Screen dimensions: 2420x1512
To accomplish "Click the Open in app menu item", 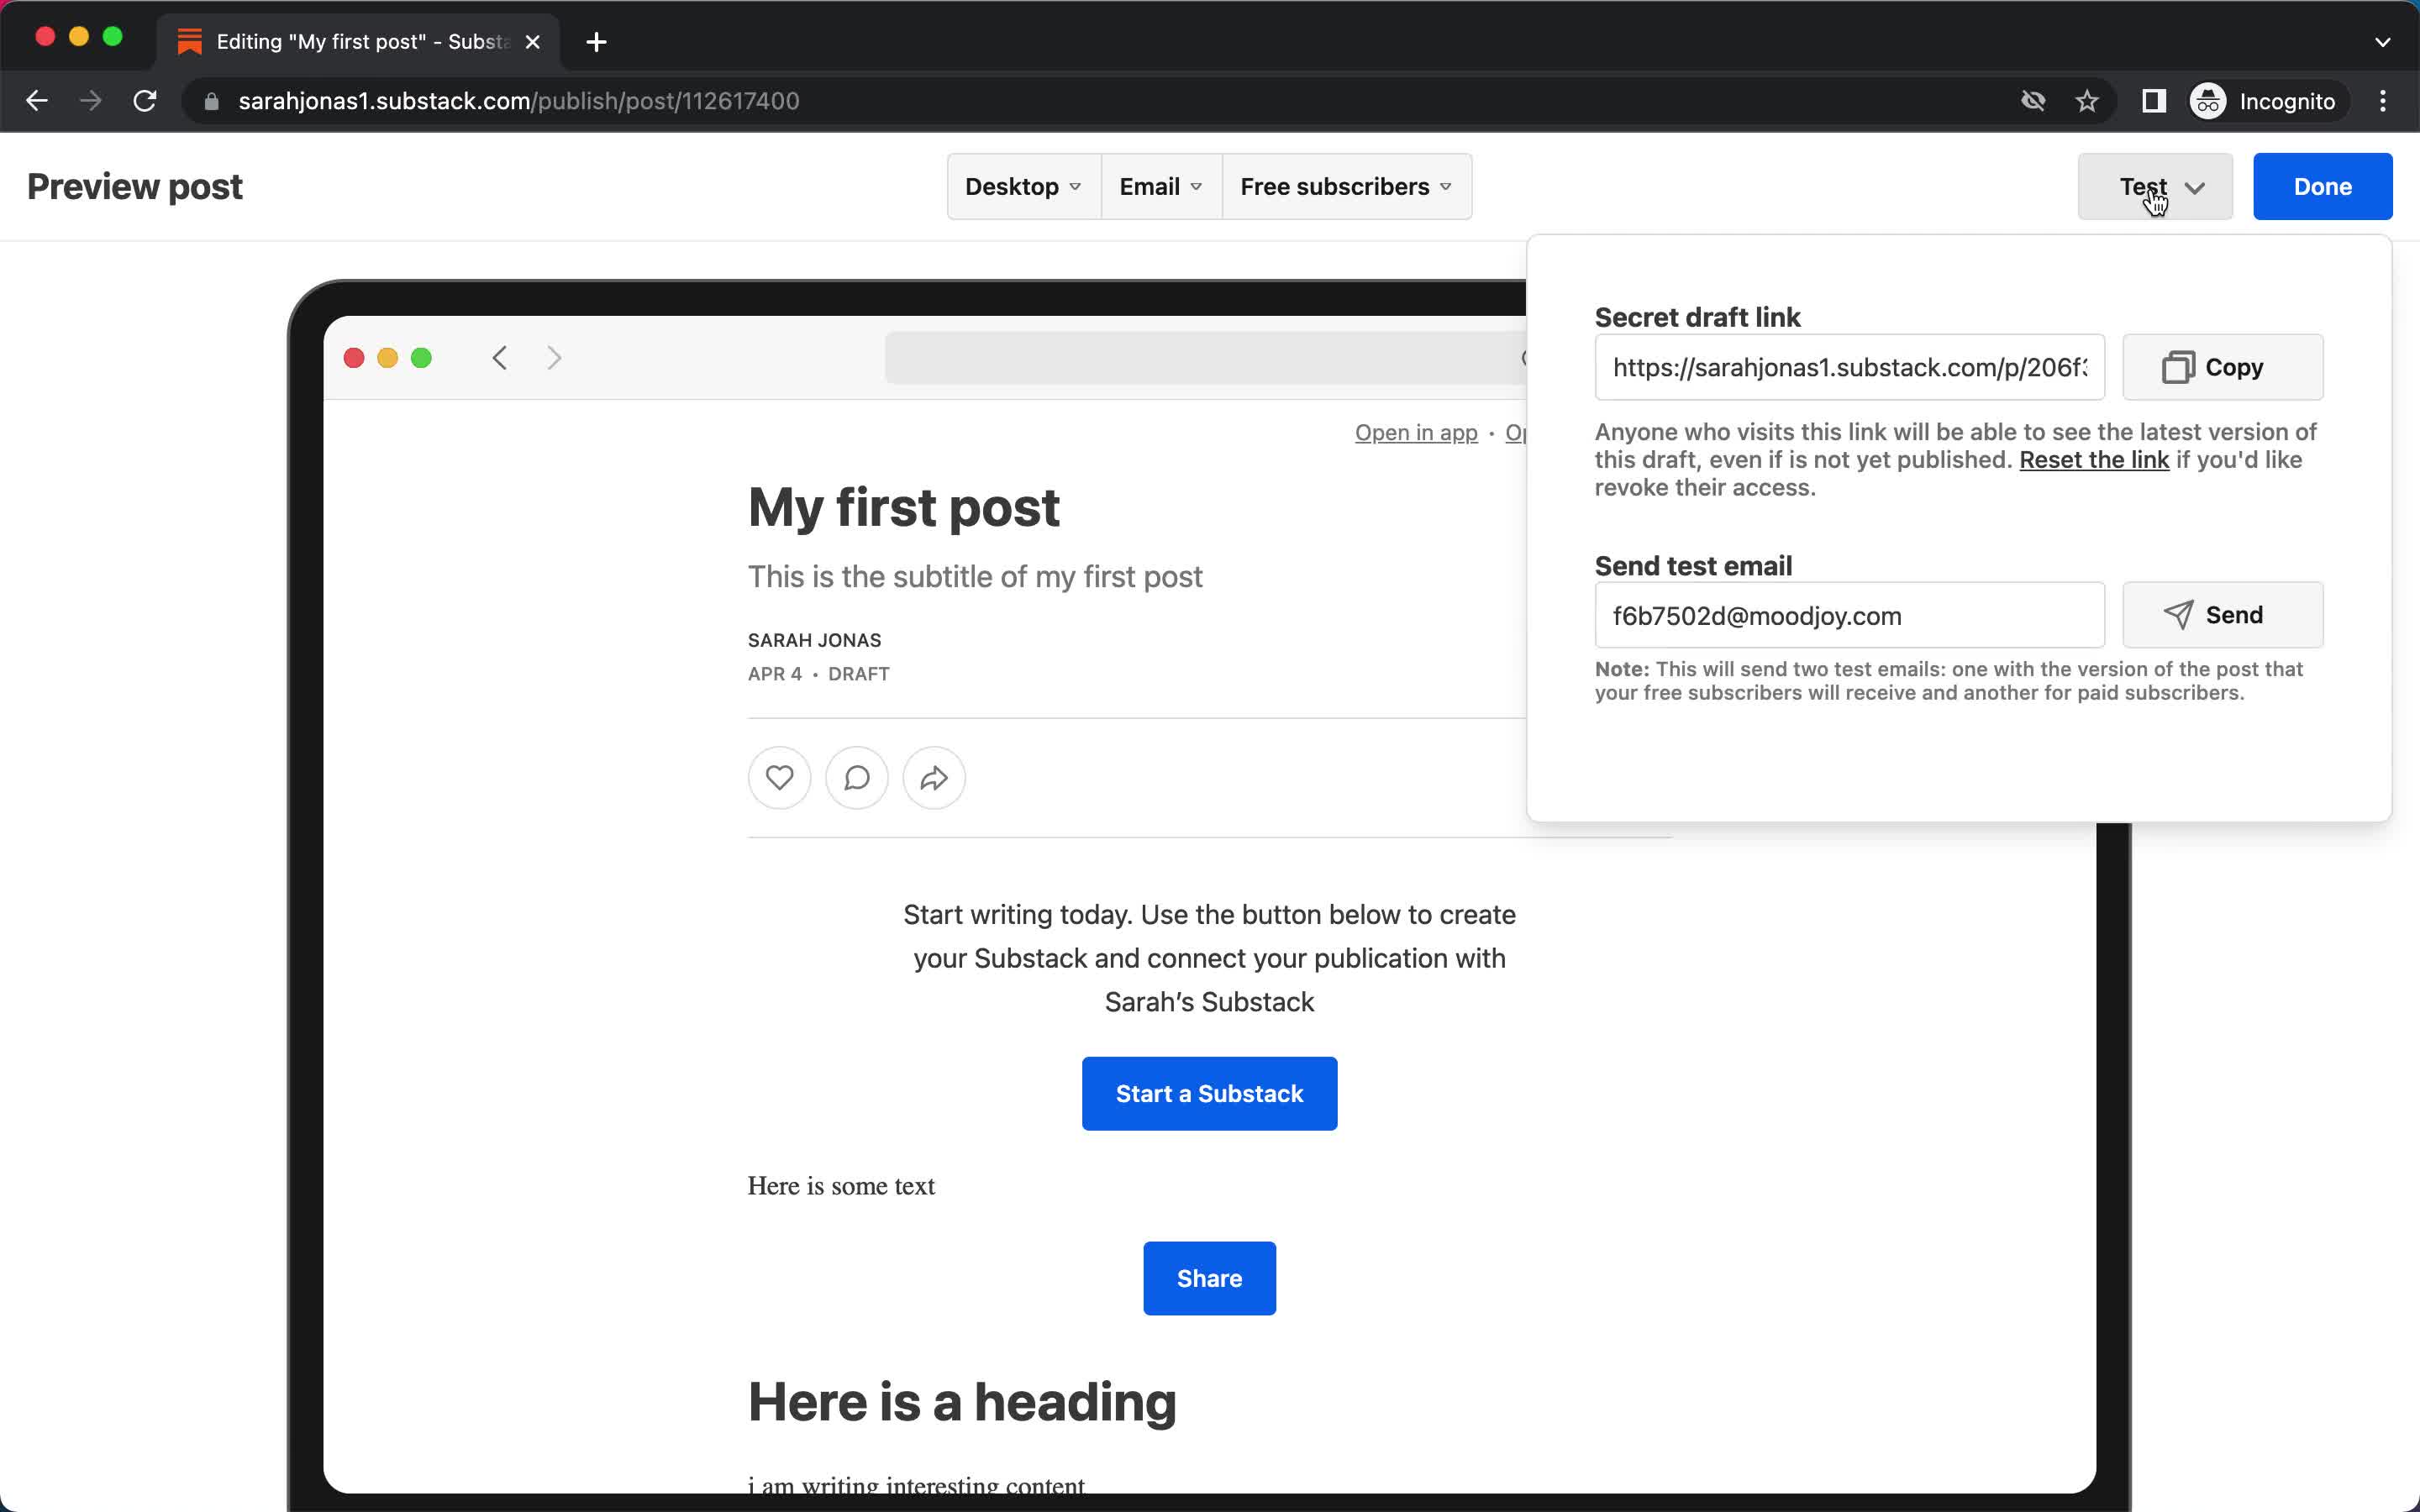I will click(x=1415, y=432).
